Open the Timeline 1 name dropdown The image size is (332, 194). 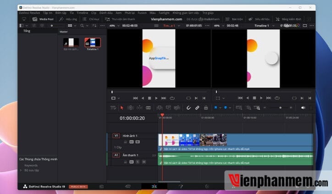(x=273, y=26)
